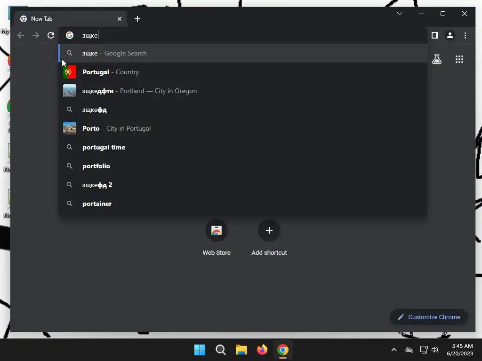Choose the Portugal Country suggestion
The height and width of the screenshot is (361, 482).
(243, 72)
